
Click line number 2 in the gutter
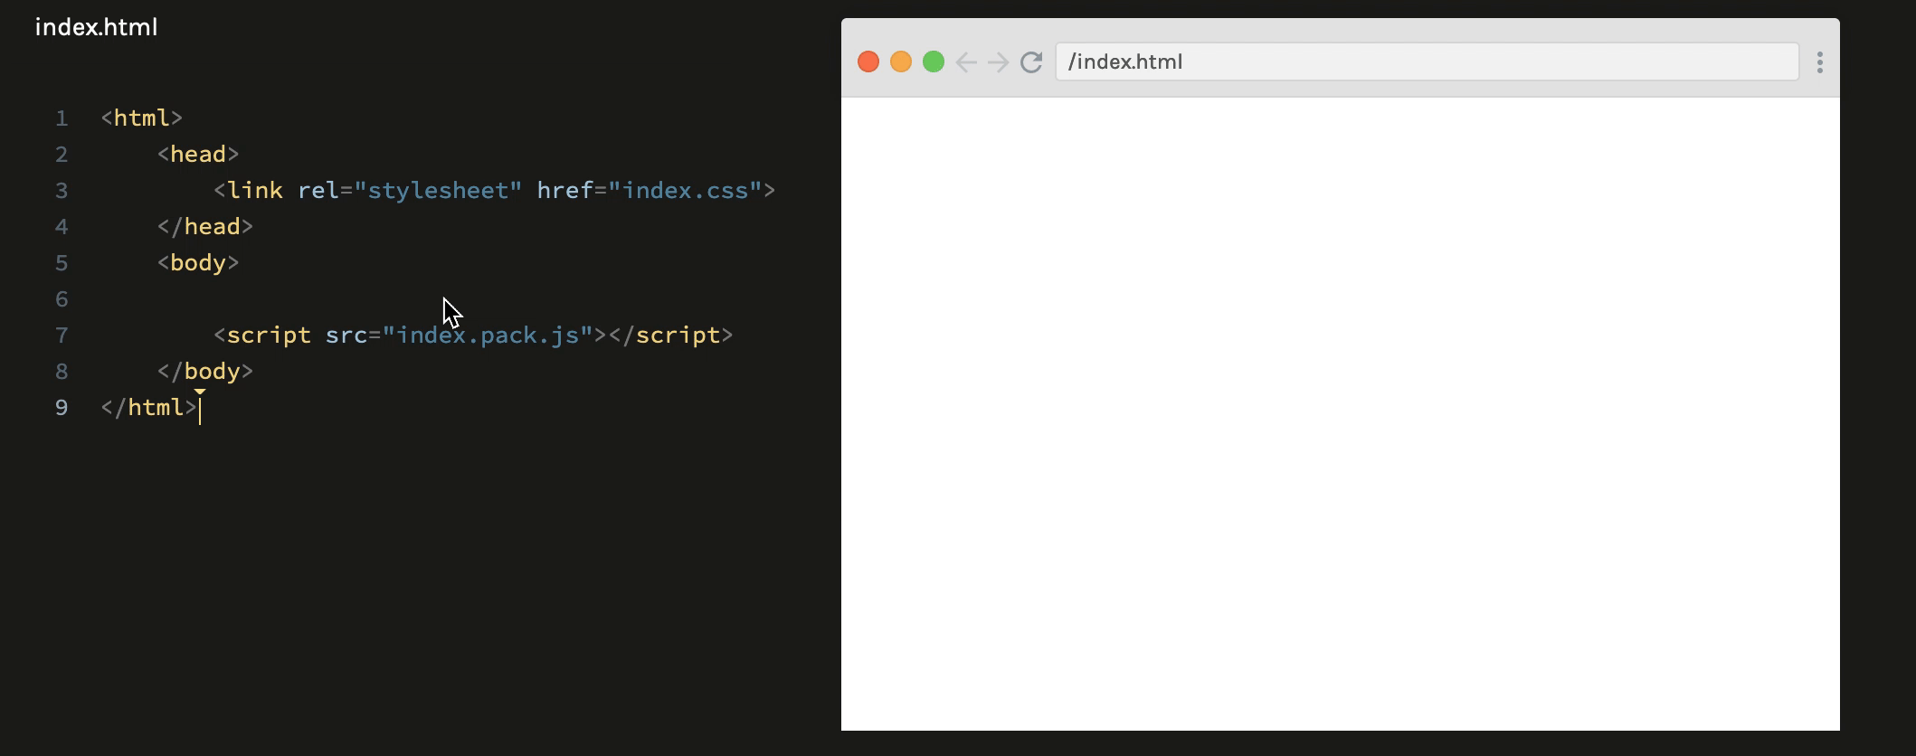tap(62, 155)
